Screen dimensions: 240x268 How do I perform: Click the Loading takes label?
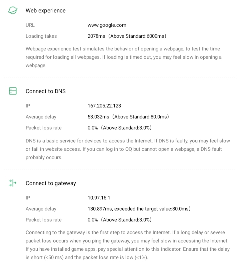[x=41, y=36]
